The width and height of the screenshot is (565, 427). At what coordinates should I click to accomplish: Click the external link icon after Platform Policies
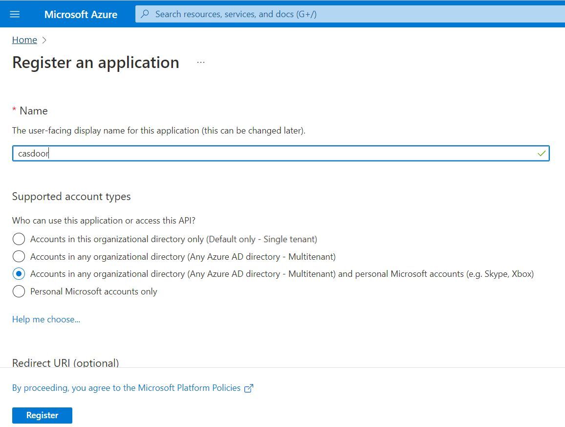(x=249, y=388)
